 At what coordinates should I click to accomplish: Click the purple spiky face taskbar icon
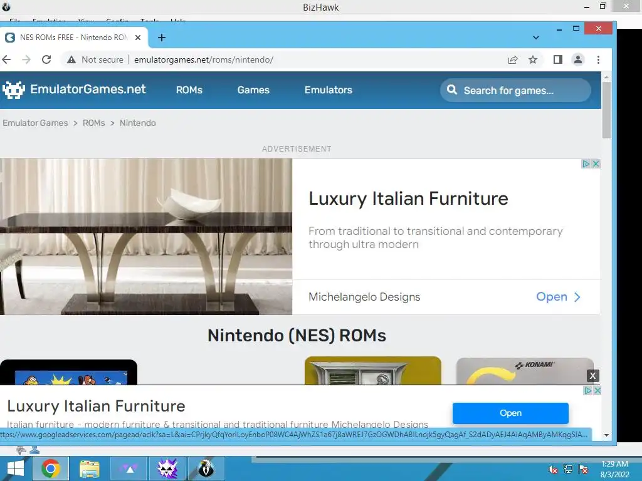click(167, 468)
